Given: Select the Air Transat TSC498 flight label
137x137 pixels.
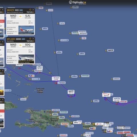Looking at the screenshot, I should [x=56, y=78].
